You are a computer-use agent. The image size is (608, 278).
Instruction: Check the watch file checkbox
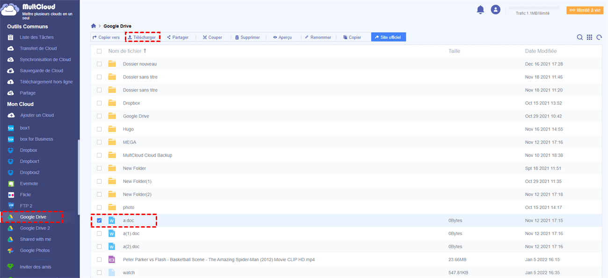[99, 272]
